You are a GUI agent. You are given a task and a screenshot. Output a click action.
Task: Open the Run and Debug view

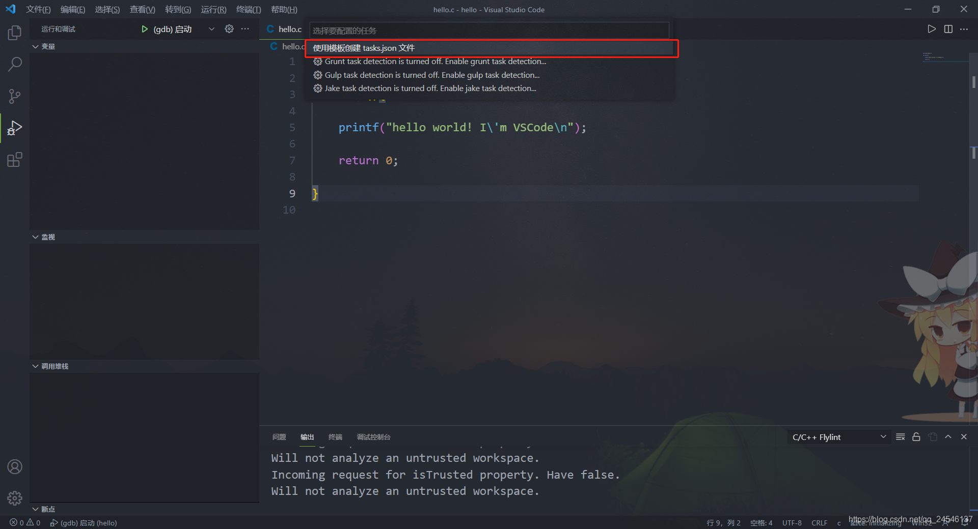coord(15,128)
